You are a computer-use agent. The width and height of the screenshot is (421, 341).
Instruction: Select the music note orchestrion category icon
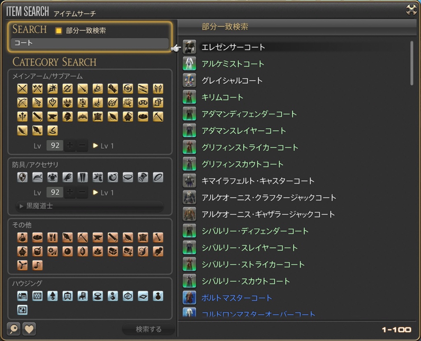pyautogui.click(x=37, y=265)
